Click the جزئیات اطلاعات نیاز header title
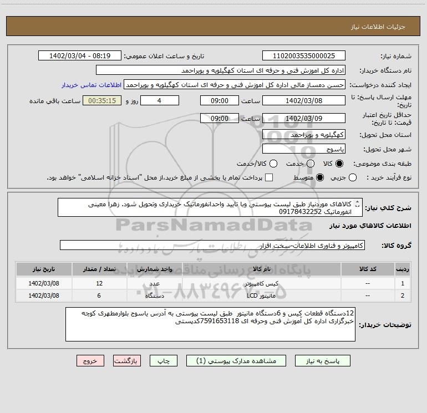427x413 pixels. 378,27
